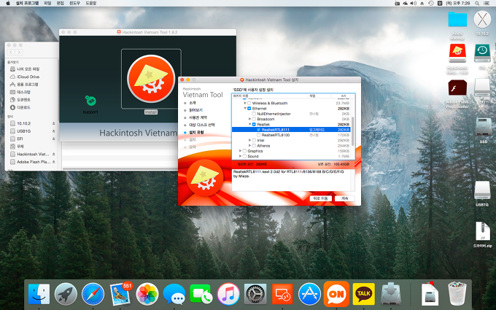
Task: Expand the Intel group
Action: click(x=249, y=140)
